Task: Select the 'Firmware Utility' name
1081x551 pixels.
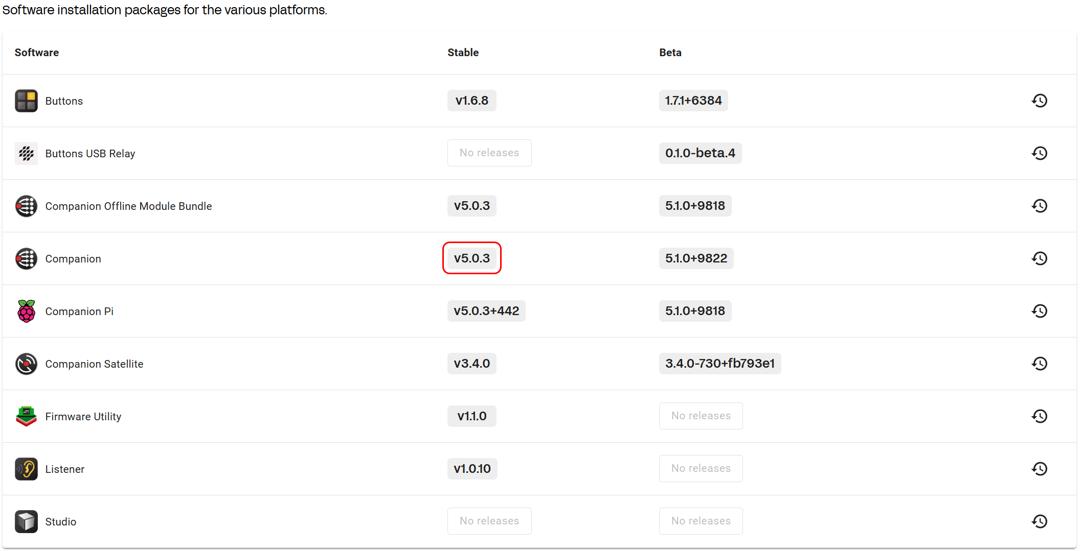Action: pos(83,417)
